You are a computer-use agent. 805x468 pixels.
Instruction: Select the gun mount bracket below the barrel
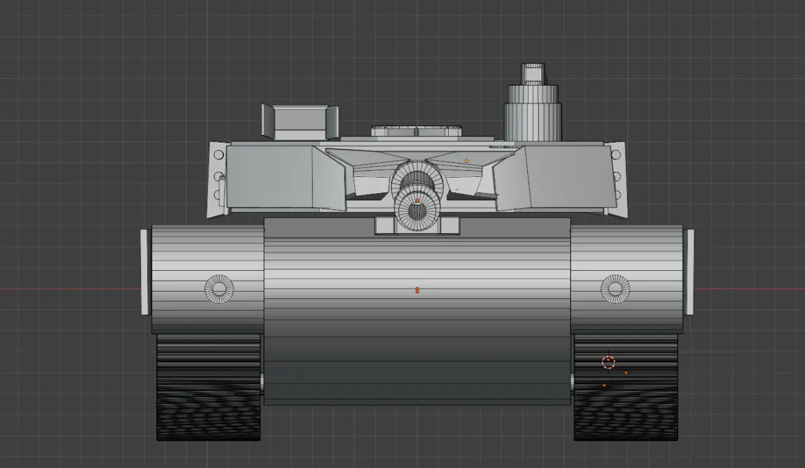pos(417,225)
